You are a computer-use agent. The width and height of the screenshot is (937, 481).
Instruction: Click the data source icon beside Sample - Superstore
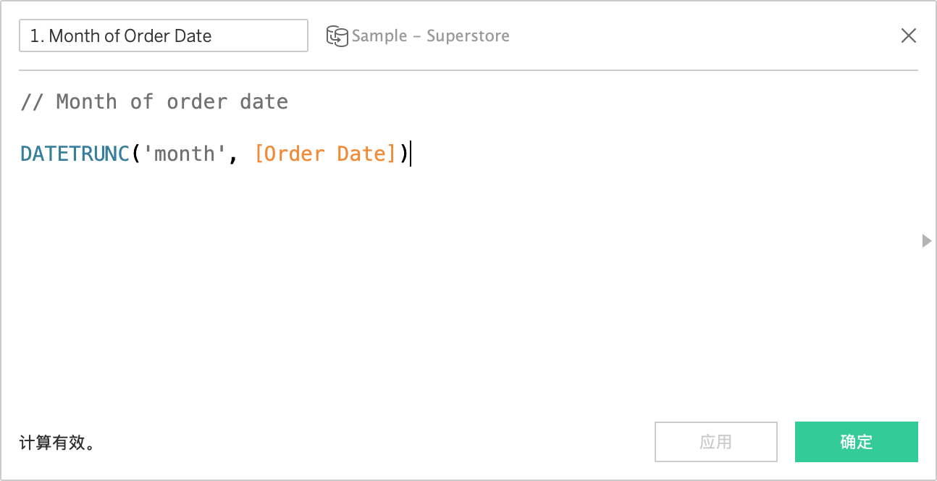[337, 36]
